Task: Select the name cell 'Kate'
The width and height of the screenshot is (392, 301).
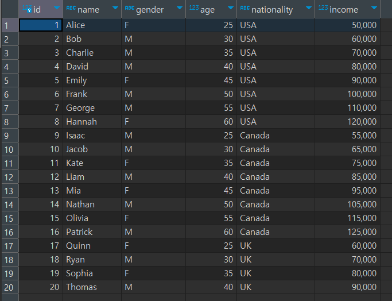Action: tap(92, 163)
